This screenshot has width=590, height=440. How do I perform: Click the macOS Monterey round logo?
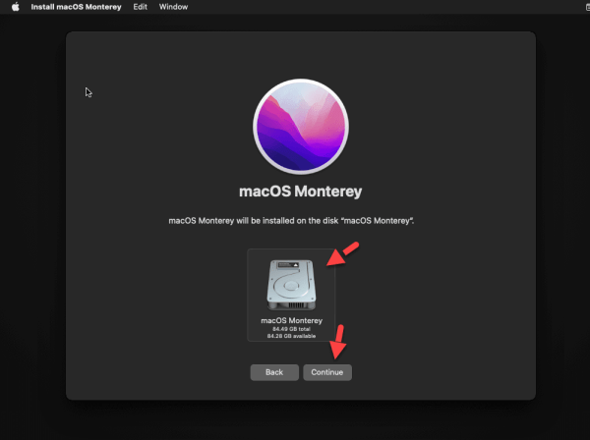(301, 127)
